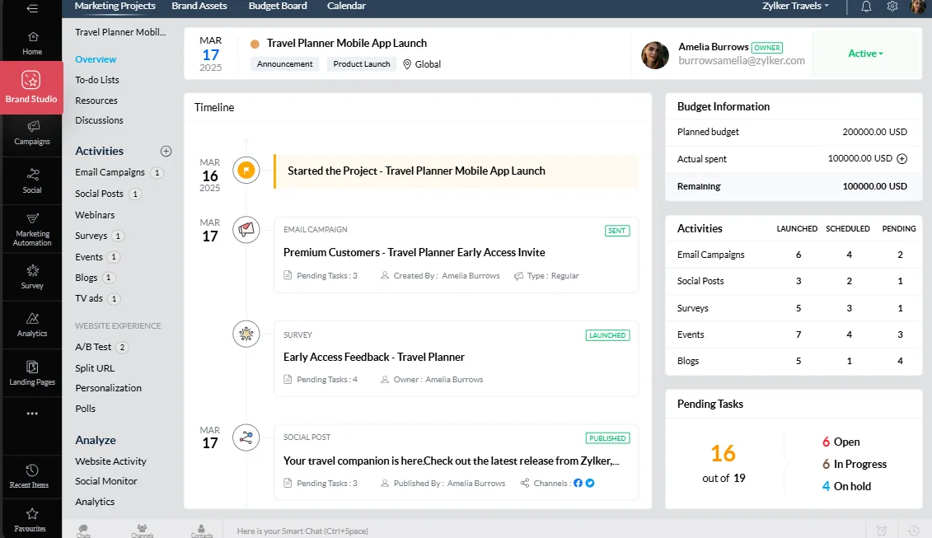This screenshot has height=538, width=932.
Task: Open Analytics in the left rail
Action: [32, 325]
